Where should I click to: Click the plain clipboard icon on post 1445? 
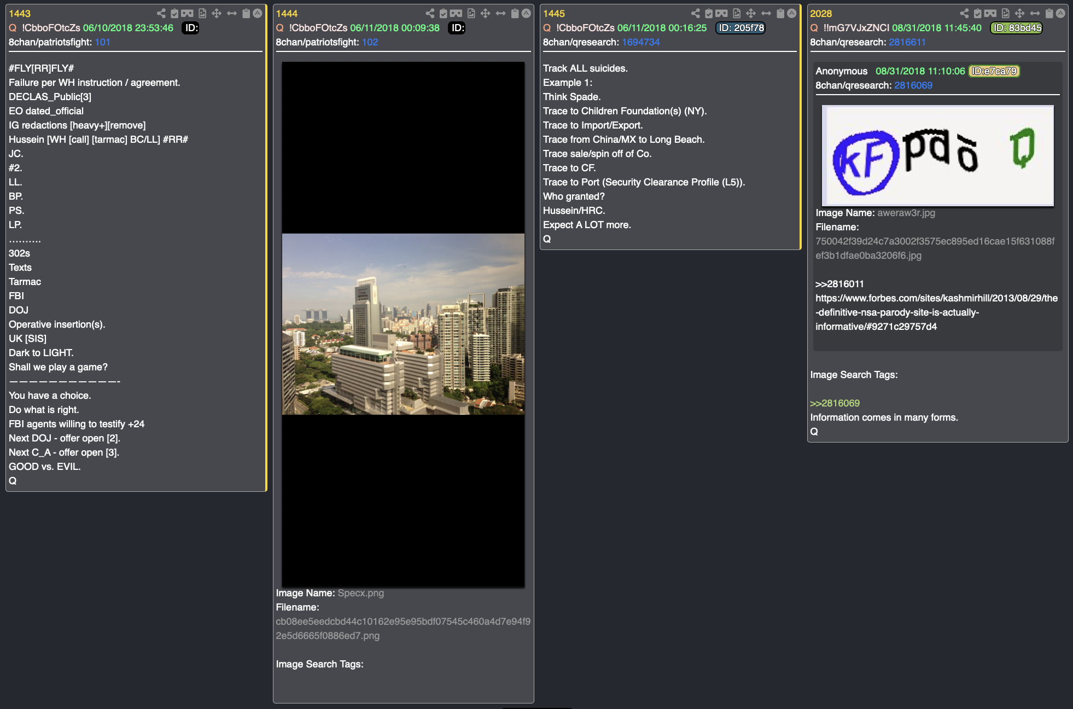point(780,13)
